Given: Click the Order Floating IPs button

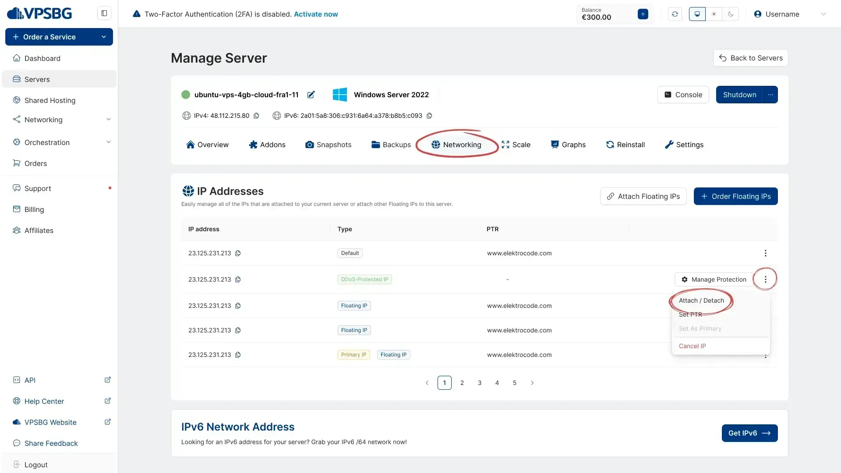Looking at the screenshot, I should (735, 196).
